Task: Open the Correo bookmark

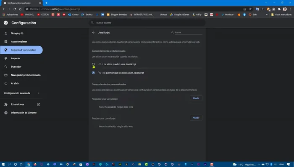Action: 73,14
